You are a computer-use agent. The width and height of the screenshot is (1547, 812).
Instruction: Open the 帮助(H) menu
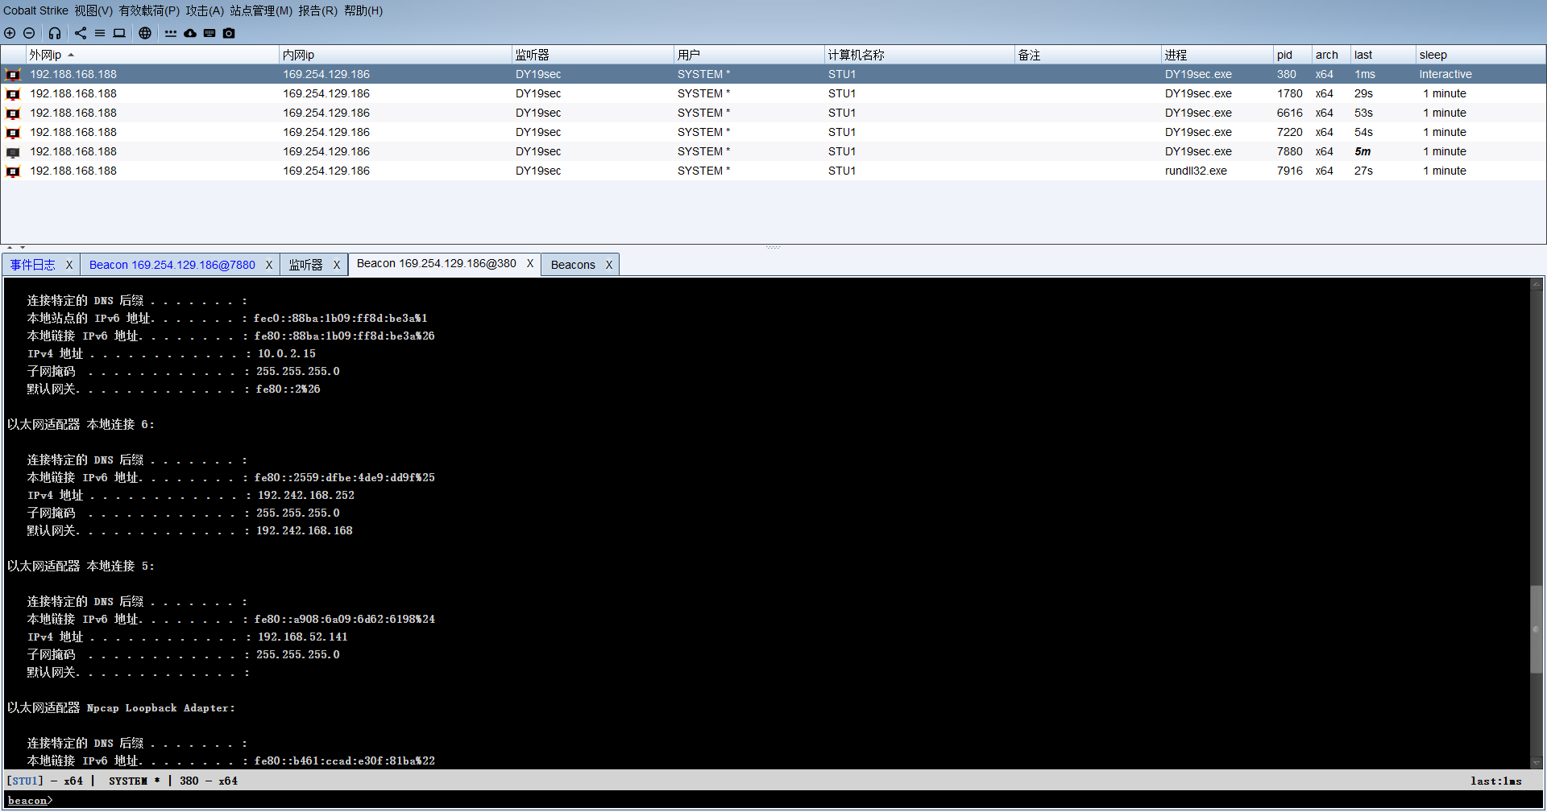363,10
